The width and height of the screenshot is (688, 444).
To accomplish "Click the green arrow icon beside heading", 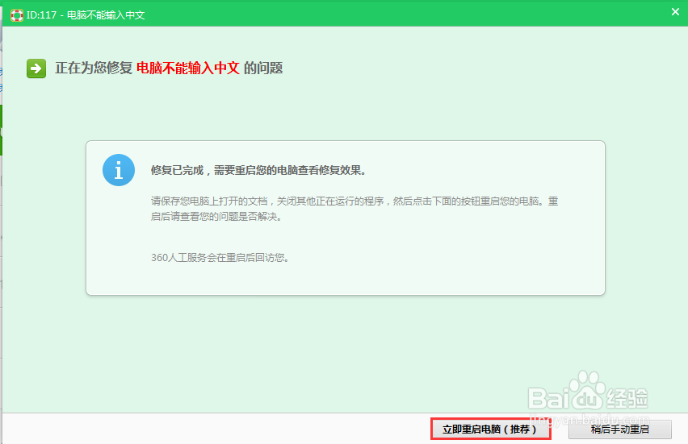I will pyautogui.click(x=36, y=68).
